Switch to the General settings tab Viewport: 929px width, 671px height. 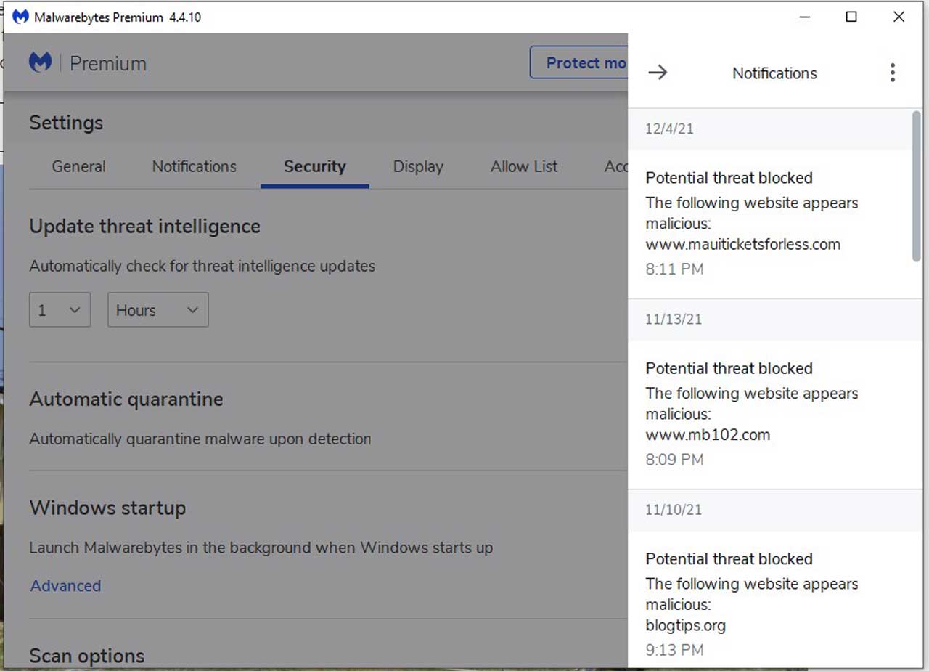click(78, 166)
